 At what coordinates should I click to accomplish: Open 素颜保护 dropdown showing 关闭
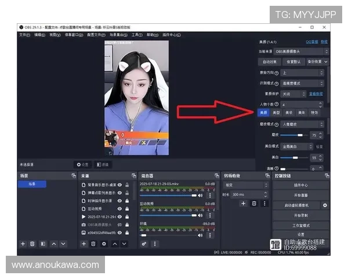[x=293, y=94]
